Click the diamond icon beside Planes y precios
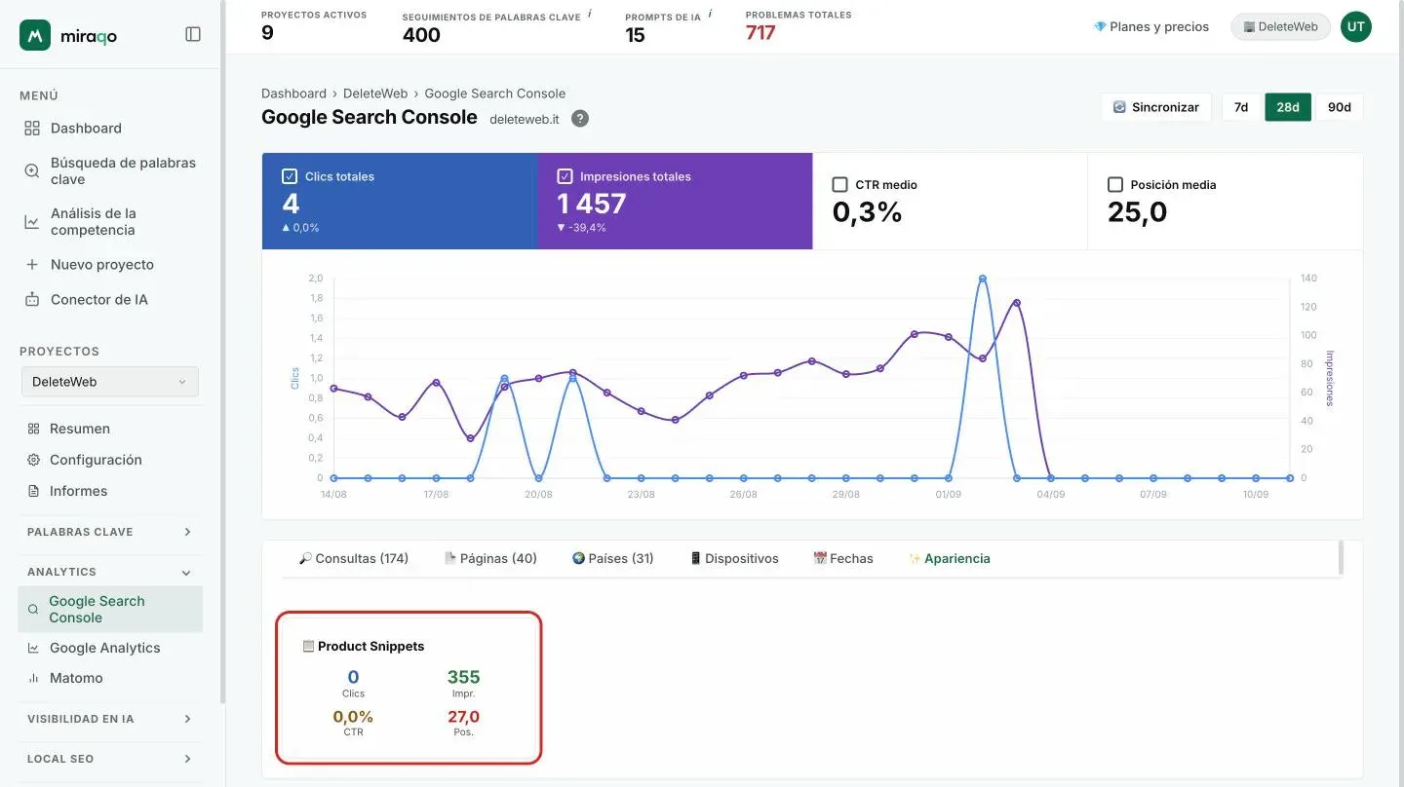This screenshot has height=787, width=1404. pos(1100,27)
